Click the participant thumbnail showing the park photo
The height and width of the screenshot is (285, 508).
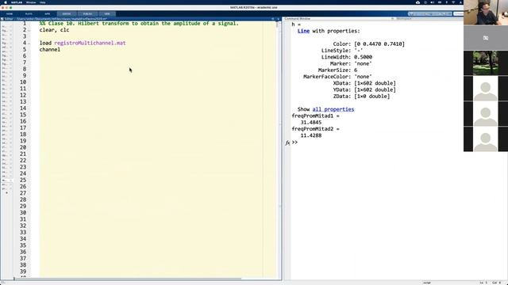coord(486,63)
